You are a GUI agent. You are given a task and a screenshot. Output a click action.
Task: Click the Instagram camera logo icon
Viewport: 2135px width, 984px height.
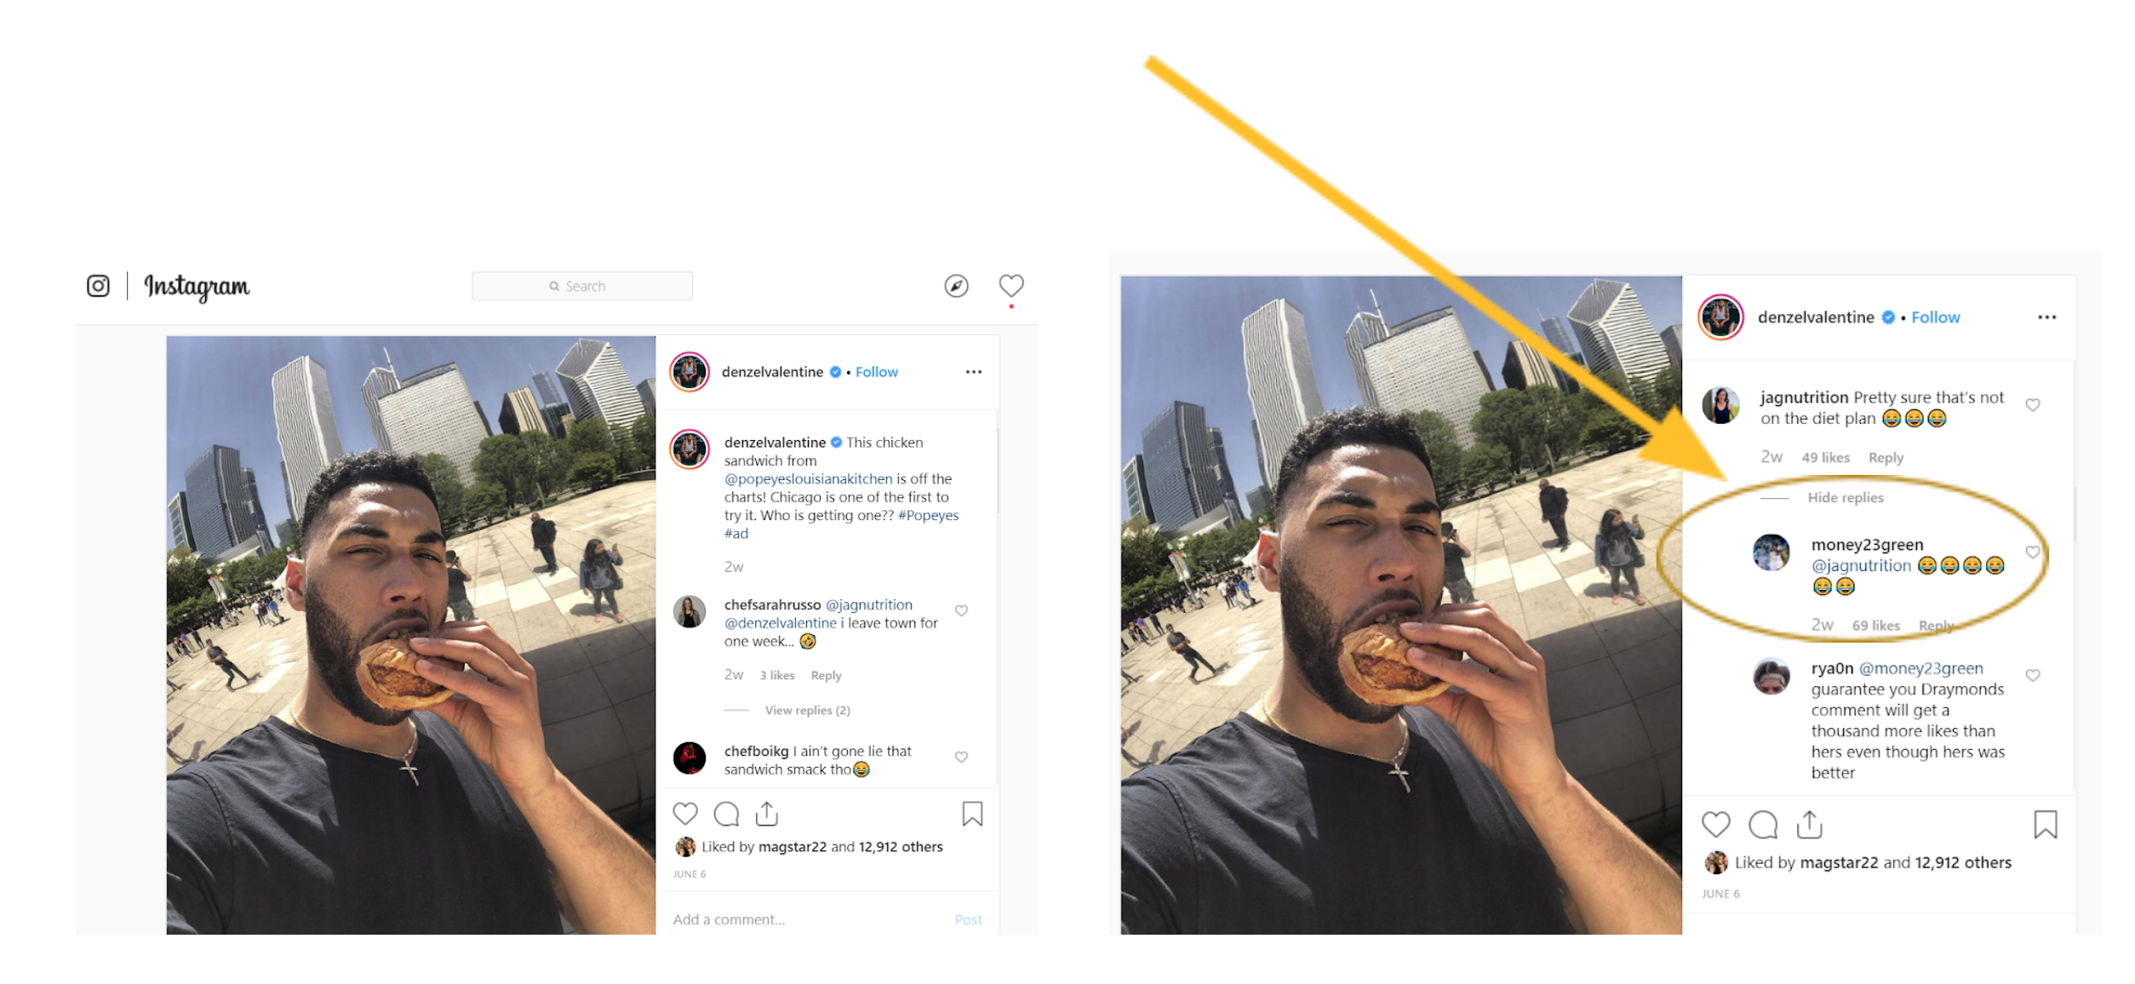click(98, 286)
